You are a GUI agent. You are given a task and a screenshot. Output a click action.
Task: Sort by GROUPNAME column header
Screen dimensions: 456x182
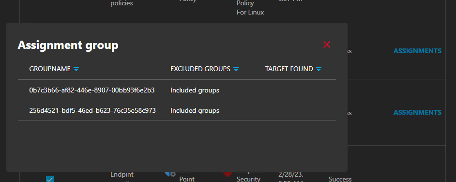50,69
